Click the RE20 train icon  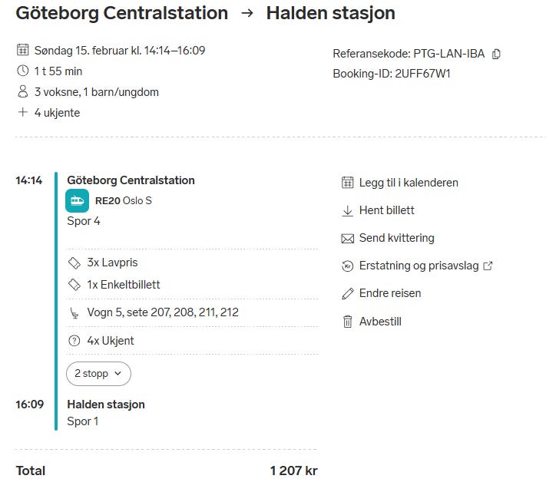78,201
